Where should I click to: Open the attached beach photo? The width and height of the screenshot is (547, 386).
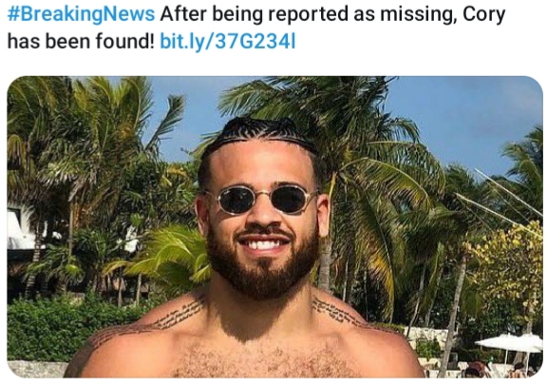pos(274,226)
